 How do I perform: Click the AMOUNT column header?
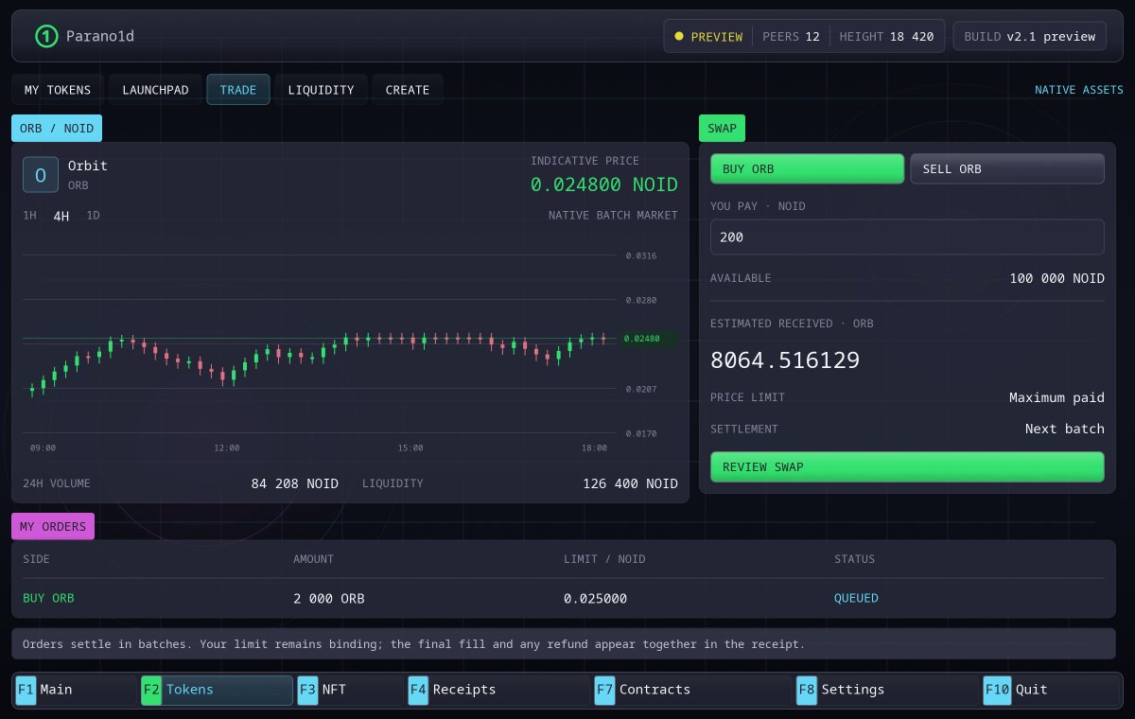point(314,559)
